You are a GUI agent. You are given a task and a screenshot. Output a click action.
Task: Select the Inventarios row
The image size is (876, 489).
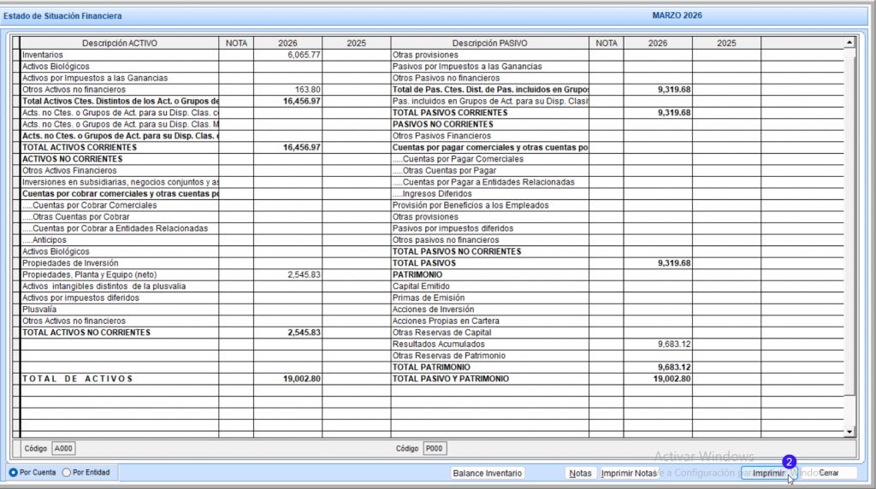[120, 55]
